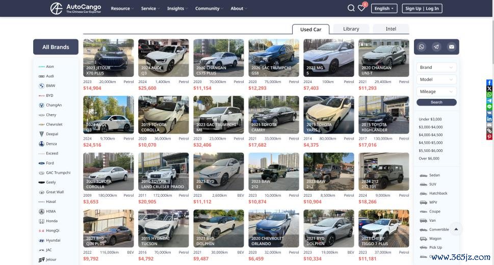This screenshot has height=265, width=494.
Task: Open the 2015 Toyota Highlander listing
Action: (384, 115)
